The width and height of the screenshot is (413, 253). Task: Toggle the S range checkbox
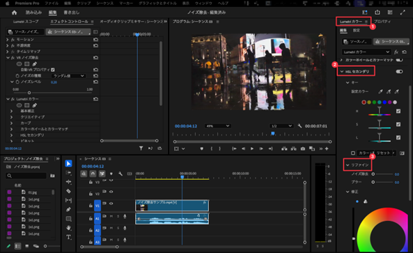click(398, 124)
